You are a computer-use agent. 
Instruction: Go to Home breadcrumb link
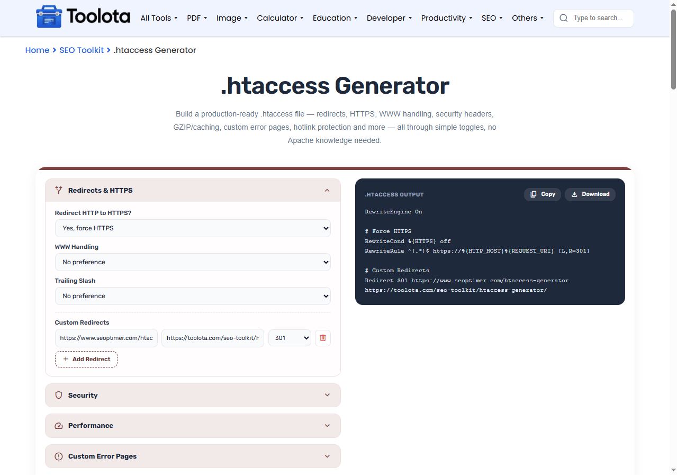tap(37, 50)
